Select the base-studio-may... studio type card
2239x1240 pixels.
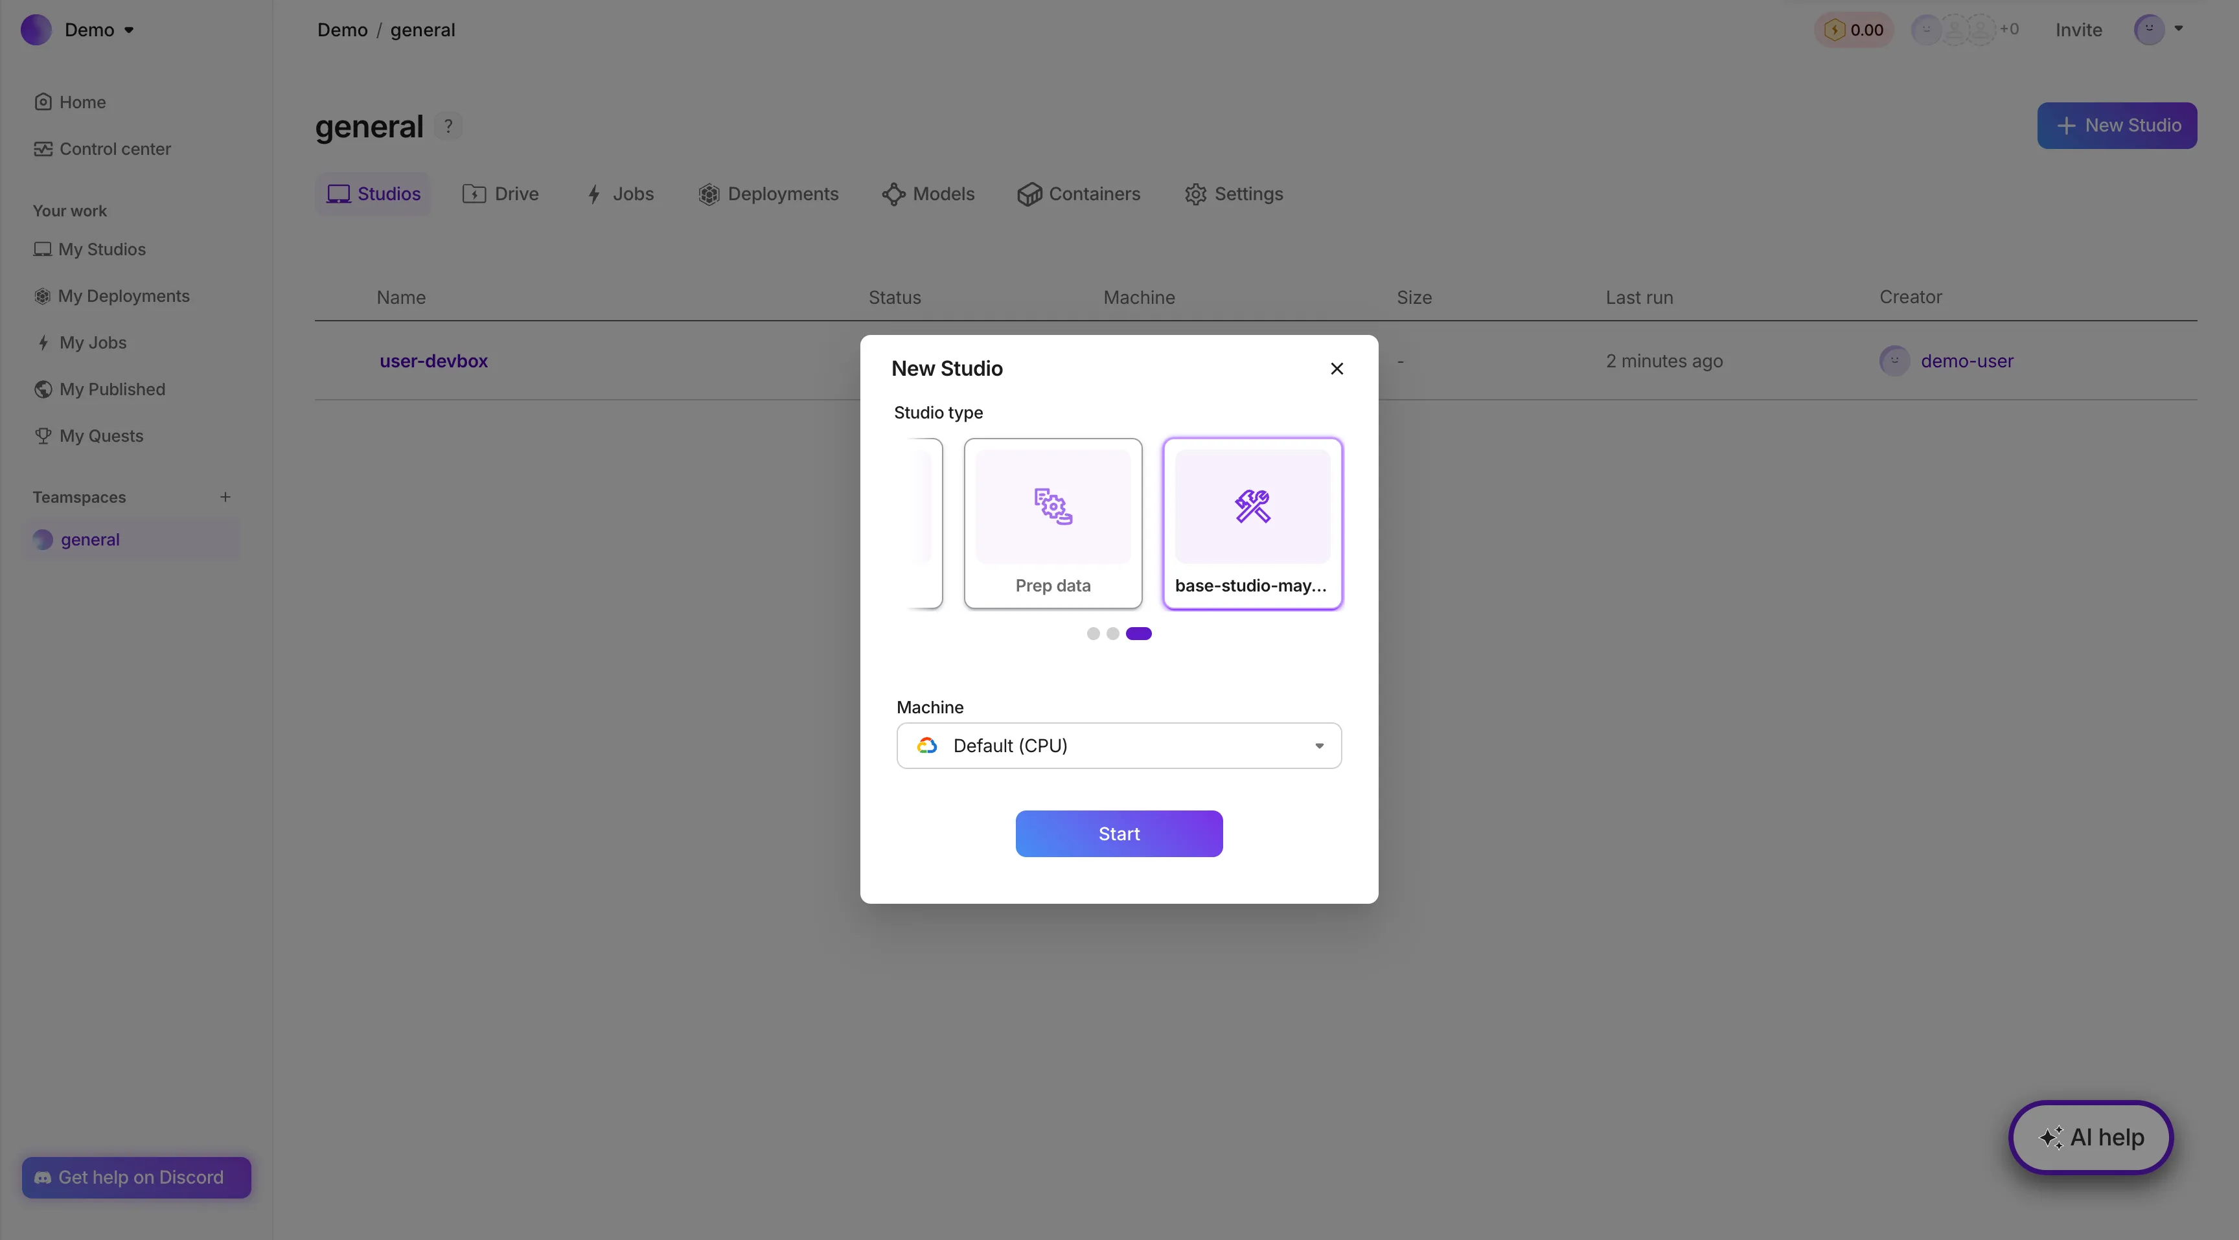[x=1252, y=523]
